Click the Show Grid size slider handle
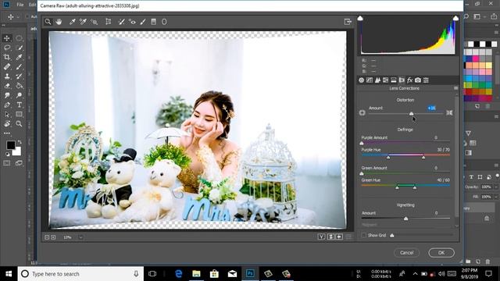This screenshot has width=500, height=281. coord(392,236)
